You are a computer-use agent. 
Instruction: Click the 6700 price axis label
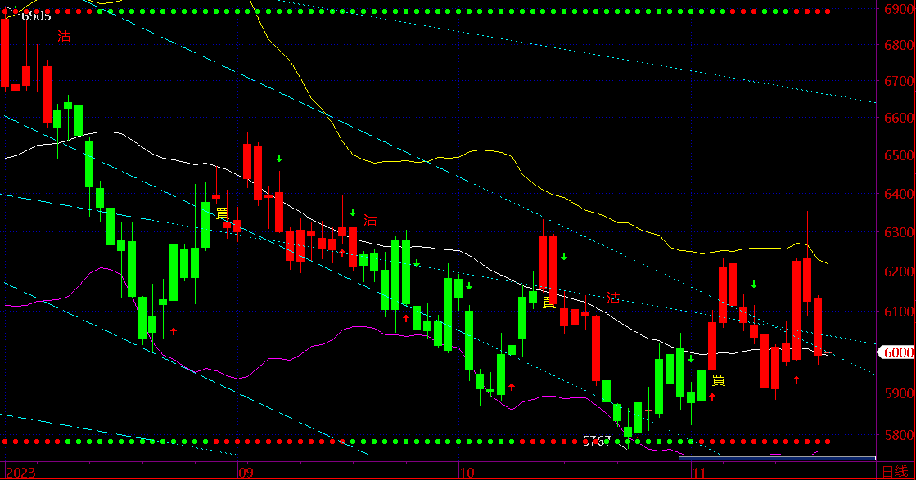coord(899,81)
